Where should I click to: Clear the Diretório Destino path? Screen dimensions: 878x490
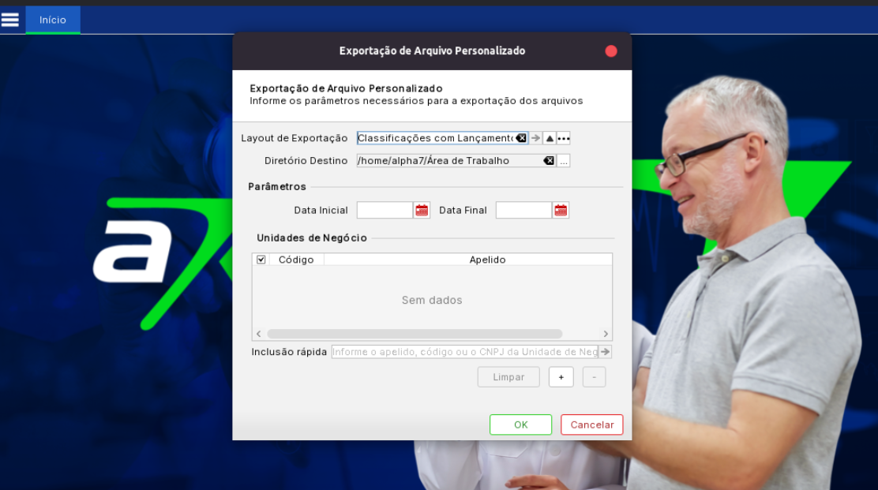pos(549,161)
